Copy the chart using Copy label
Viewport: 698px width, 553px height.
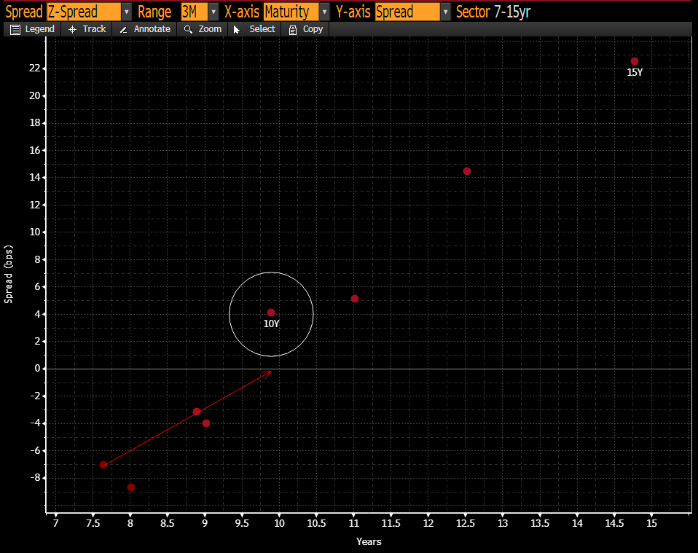[x=313, y=29]
